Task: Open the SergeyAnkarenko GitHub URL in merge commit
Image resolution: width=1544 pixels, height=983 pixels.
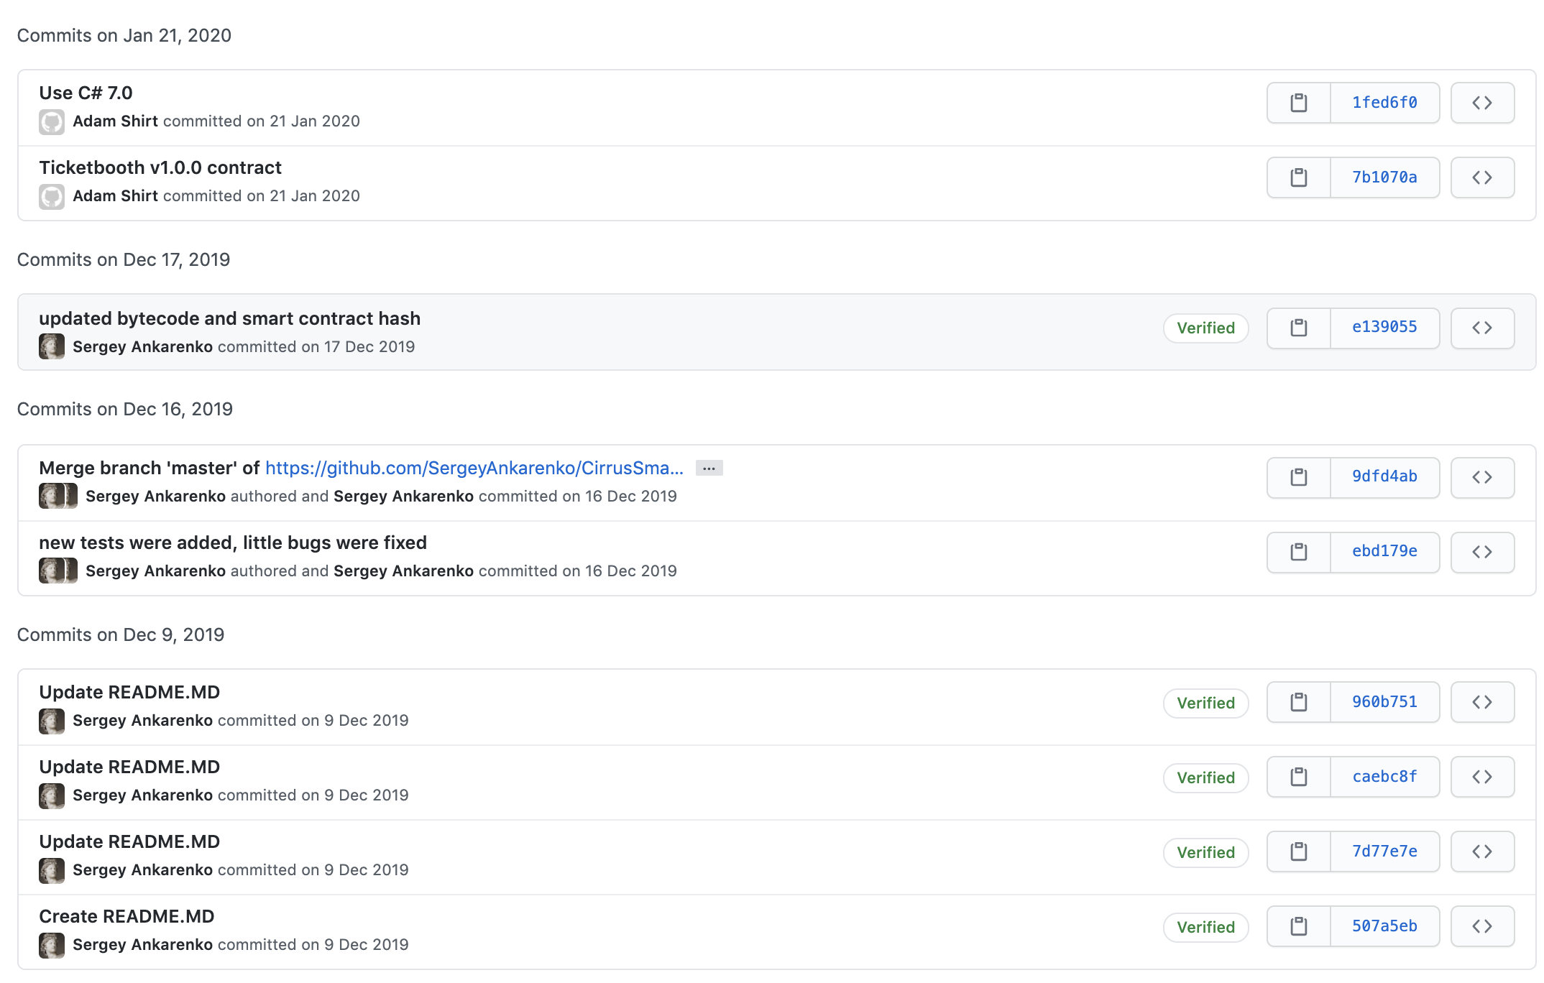Action: (474, 469)
